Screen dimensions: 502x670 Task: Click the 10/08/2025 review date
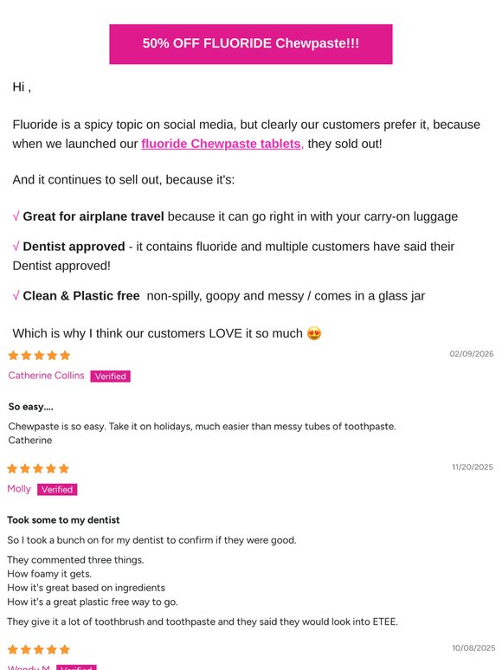[473, 648]
